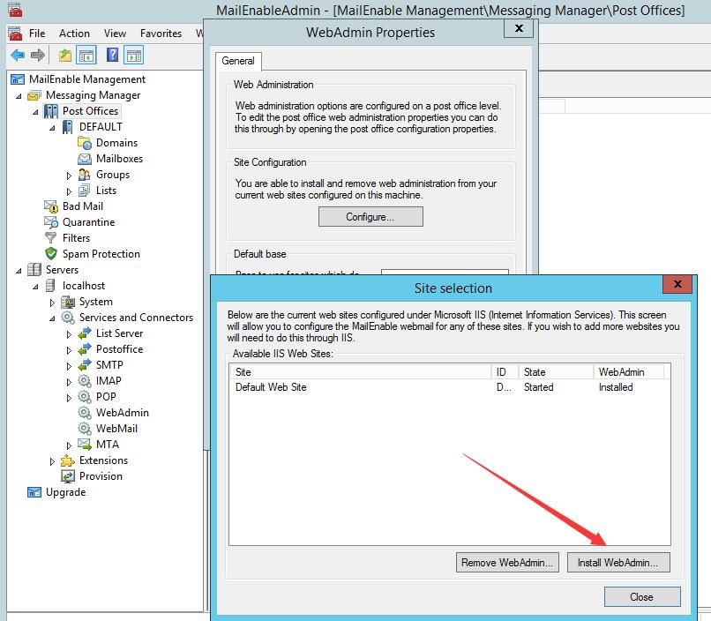Open the Action menu
Image resolution: width=711 pixels, height=621 pixels.
point(74,34)
